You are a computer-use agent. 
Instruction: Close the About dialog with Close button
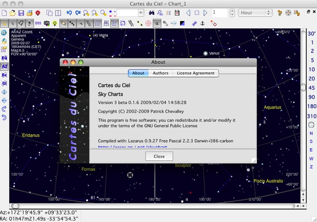click(159, 156)
